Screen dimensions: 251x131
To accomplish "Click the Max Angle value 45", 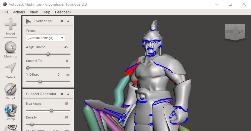I will (66, 104).
